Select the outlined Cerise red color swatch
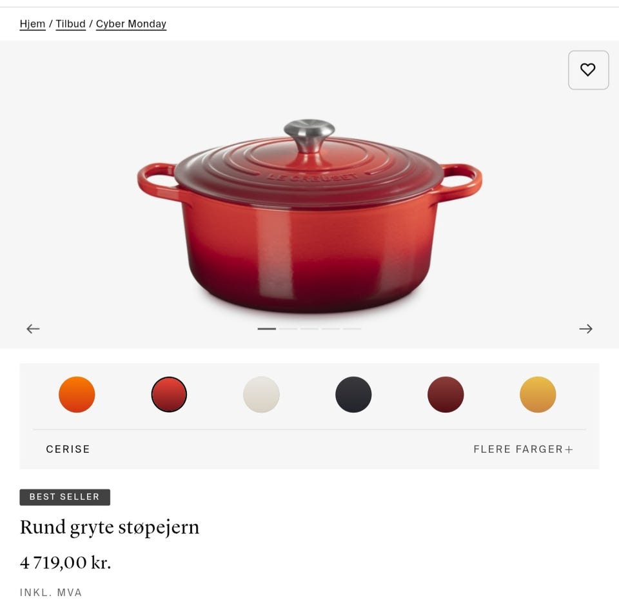This screenshot has height=607, width=619. click(x=169, y=395)
